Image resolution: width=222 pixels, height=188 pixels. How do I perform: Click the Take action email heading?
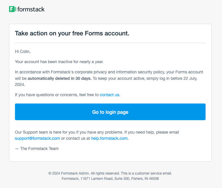pos(72,33)
